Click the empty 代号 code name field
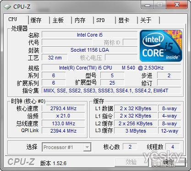Image resolution: width=191 pixels, height=171 pixels. click(67, 43)
